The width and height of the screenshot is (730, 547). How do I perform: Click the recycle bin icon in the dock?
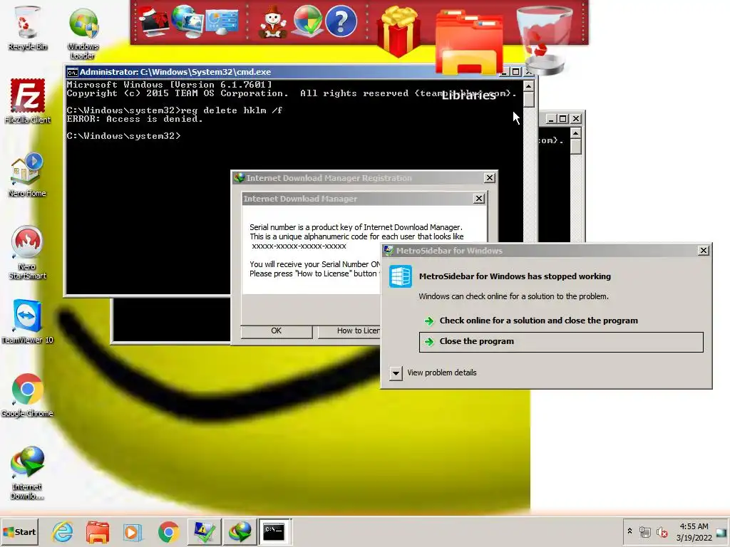click(x=544, y=39)
